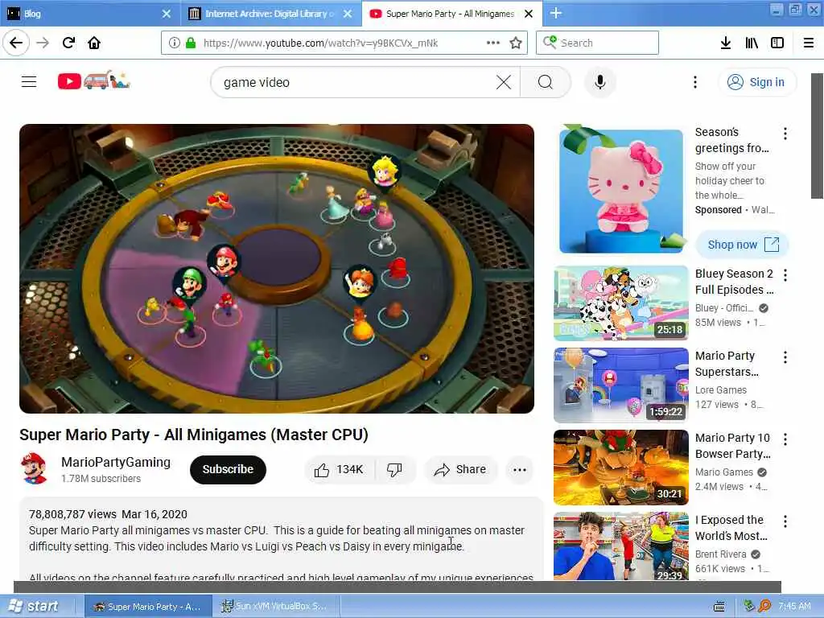Click the Shop now button

[x=743, y=245]
